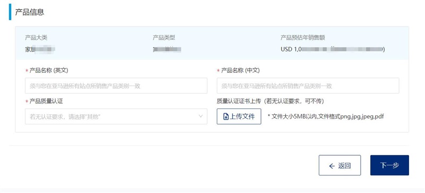The image size is (425, 193).
Task: Select the 产品大类 label
Action: (36, 38)
